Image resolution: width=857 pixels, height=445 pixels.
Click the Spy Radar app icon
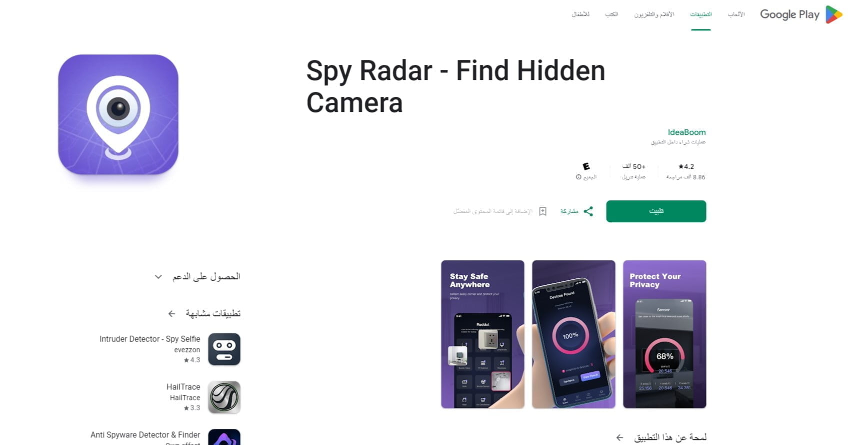118,114
